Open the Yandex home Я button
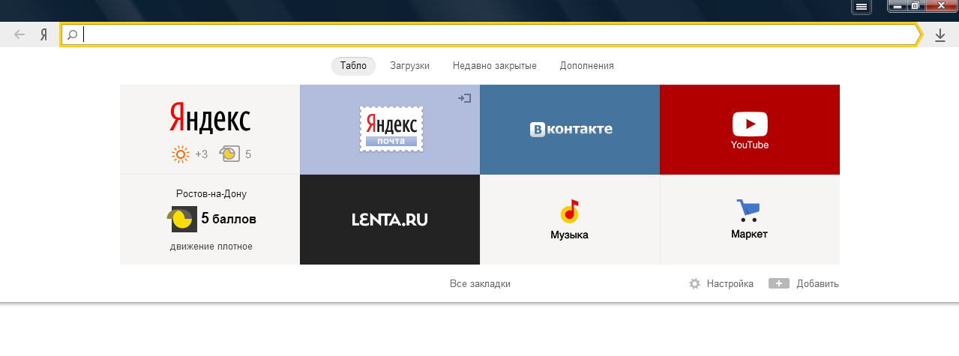The width and height of the screenshot is (959, 356). [x=44, y=34]
